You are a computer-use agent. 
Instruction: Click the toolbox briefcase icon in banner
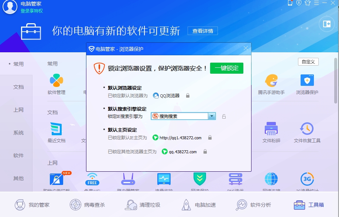(x=31, y=31)
